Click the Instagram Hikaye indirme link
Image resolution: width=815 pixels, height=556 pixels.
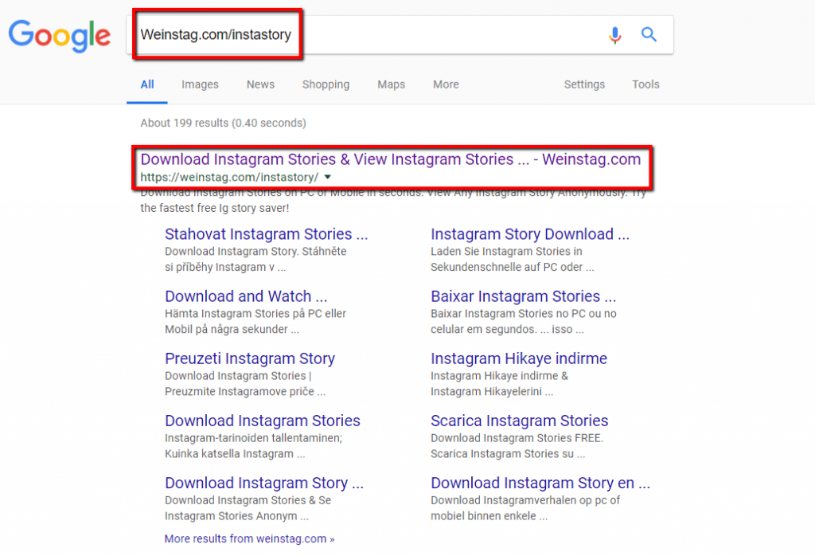click(518, 358)
